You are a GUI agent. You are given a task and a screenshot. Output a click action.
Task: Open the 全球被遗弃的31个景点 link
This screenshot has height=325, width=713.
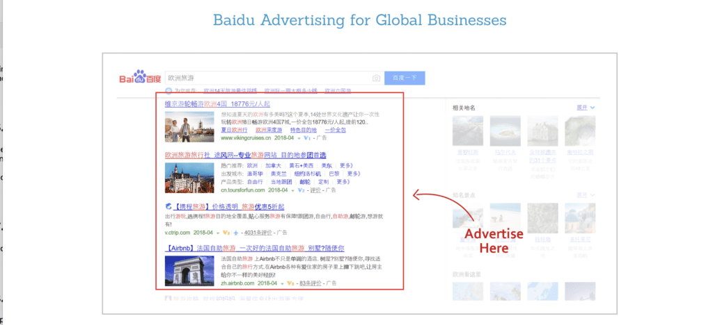(x=542, y=157)
